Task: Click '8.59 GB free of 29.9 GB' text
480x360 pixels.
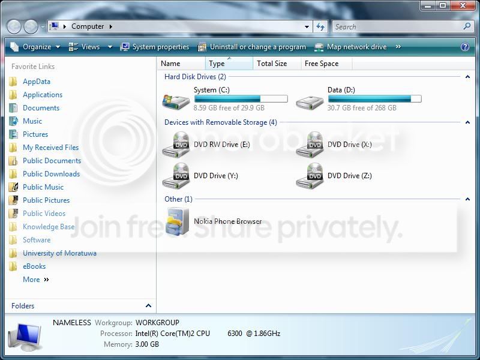Action: [x=229, y=108]
